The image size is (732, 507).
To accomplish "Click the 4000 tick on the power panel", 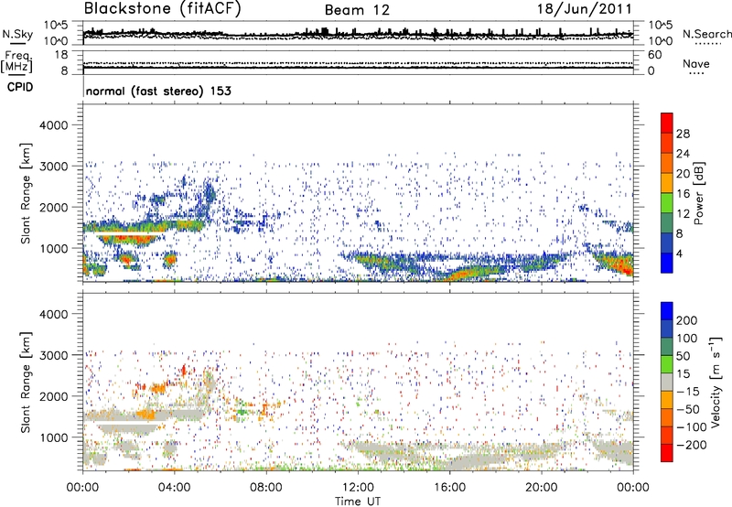I will (x=54, y=125).
